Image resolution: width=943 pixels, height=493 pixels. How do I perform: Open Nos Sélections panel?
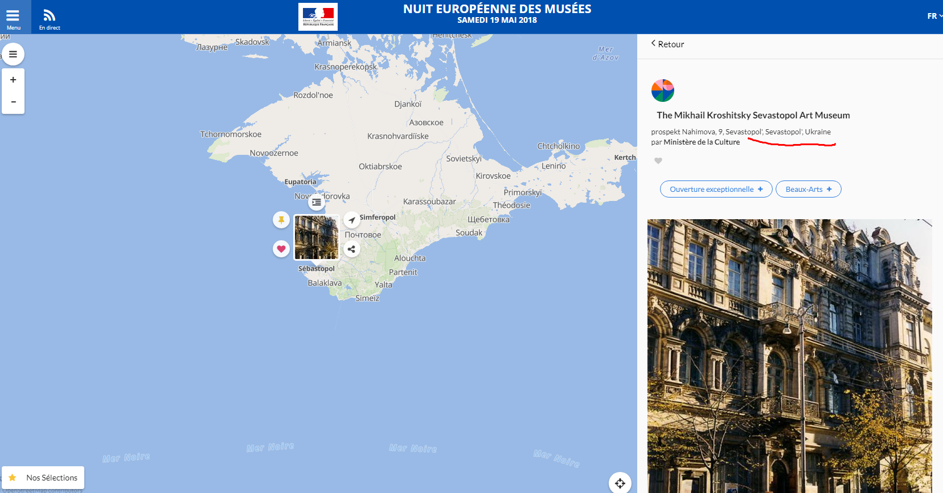[43, 478]
